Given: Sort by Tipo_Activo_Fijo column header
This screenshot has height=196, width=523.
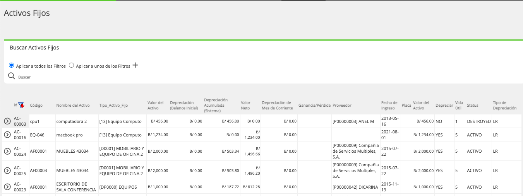Looking at the screenshot, I should coord(113,105).
